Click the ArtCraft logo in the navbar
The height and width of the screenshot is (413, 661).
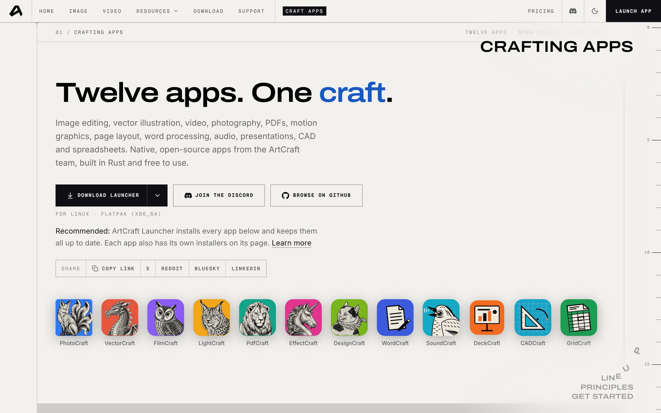coord(16,11)
